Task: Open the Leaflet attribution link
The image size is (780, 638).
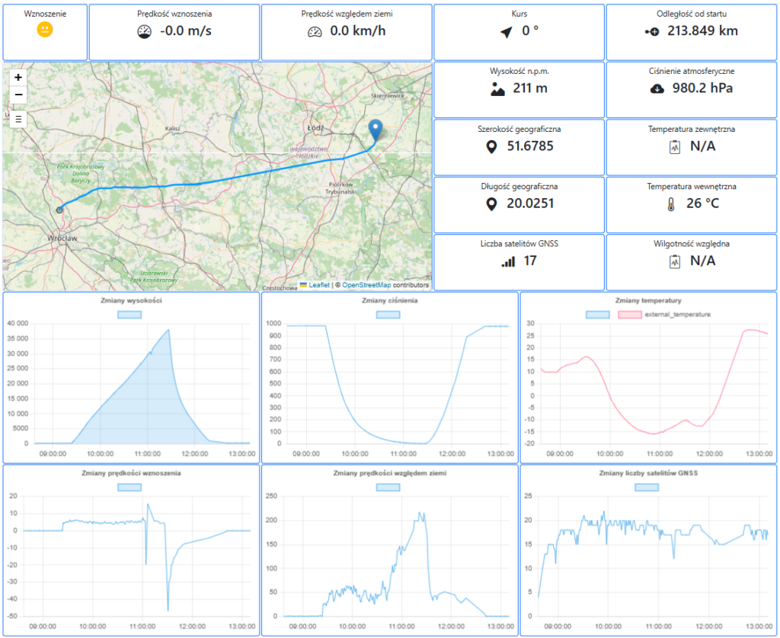Action: [318, 285]
